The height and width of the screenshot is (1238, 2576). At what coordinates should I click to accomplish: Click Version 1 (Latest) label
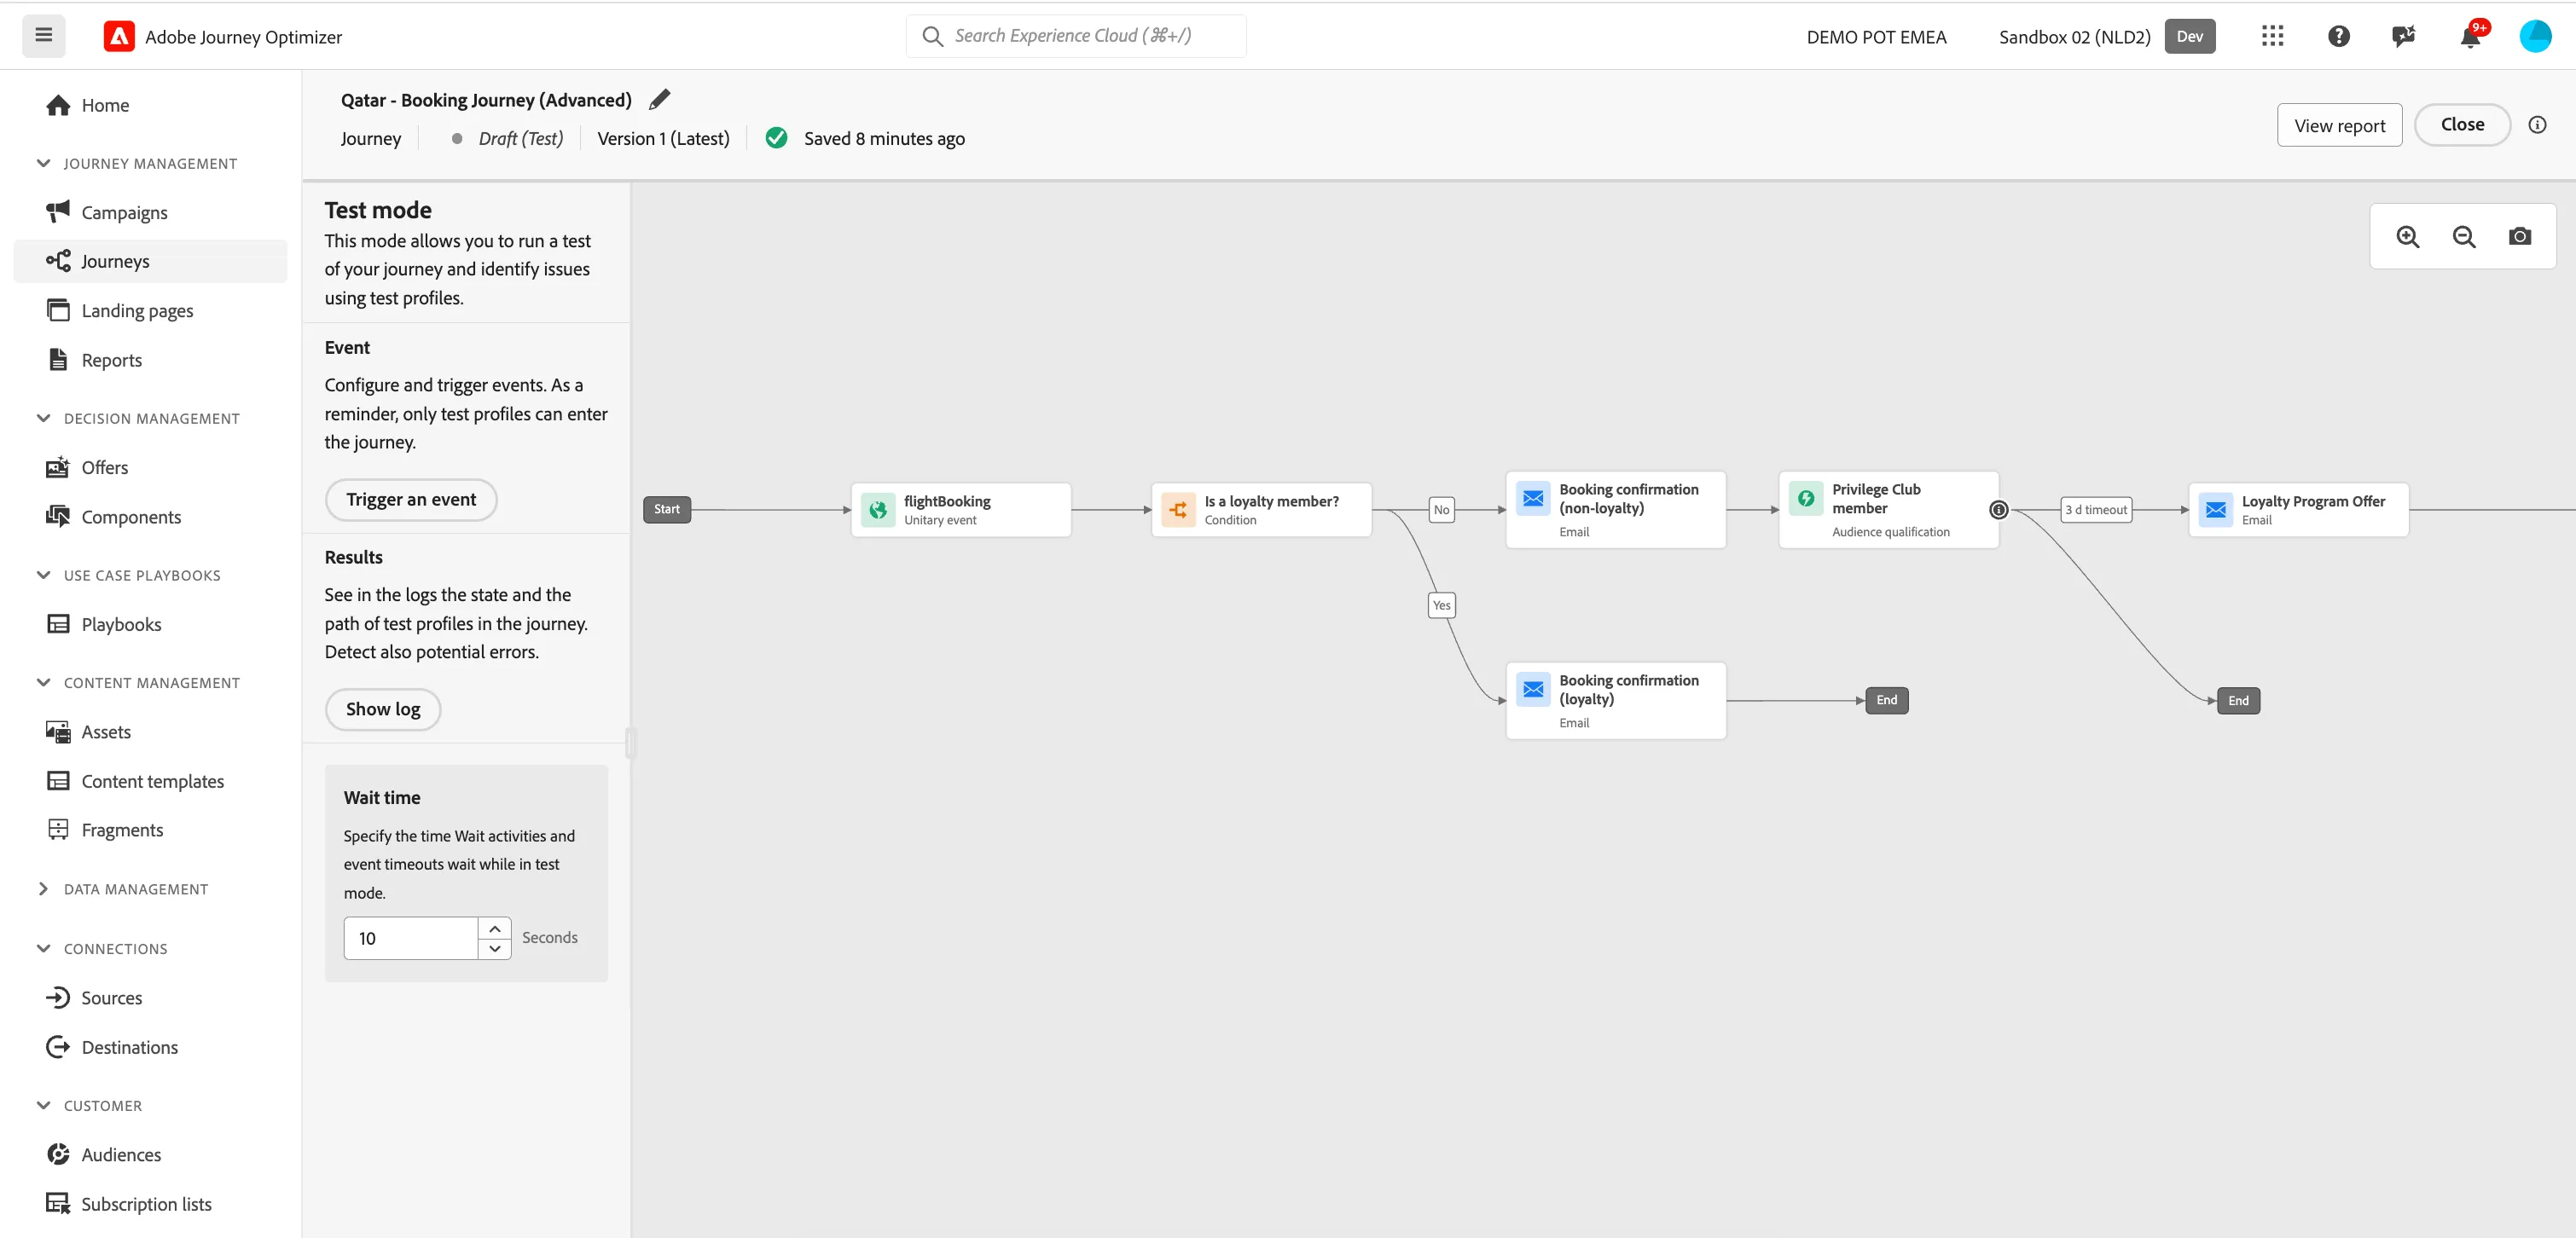tap(663, 139)
